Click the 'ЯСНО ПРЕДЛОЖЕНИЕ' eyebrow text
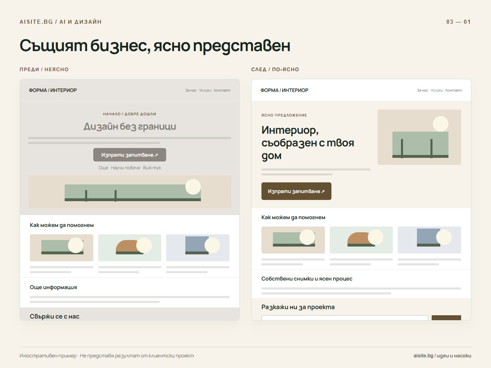The height and width of the screenshot is (368, 491). (284, 115)
